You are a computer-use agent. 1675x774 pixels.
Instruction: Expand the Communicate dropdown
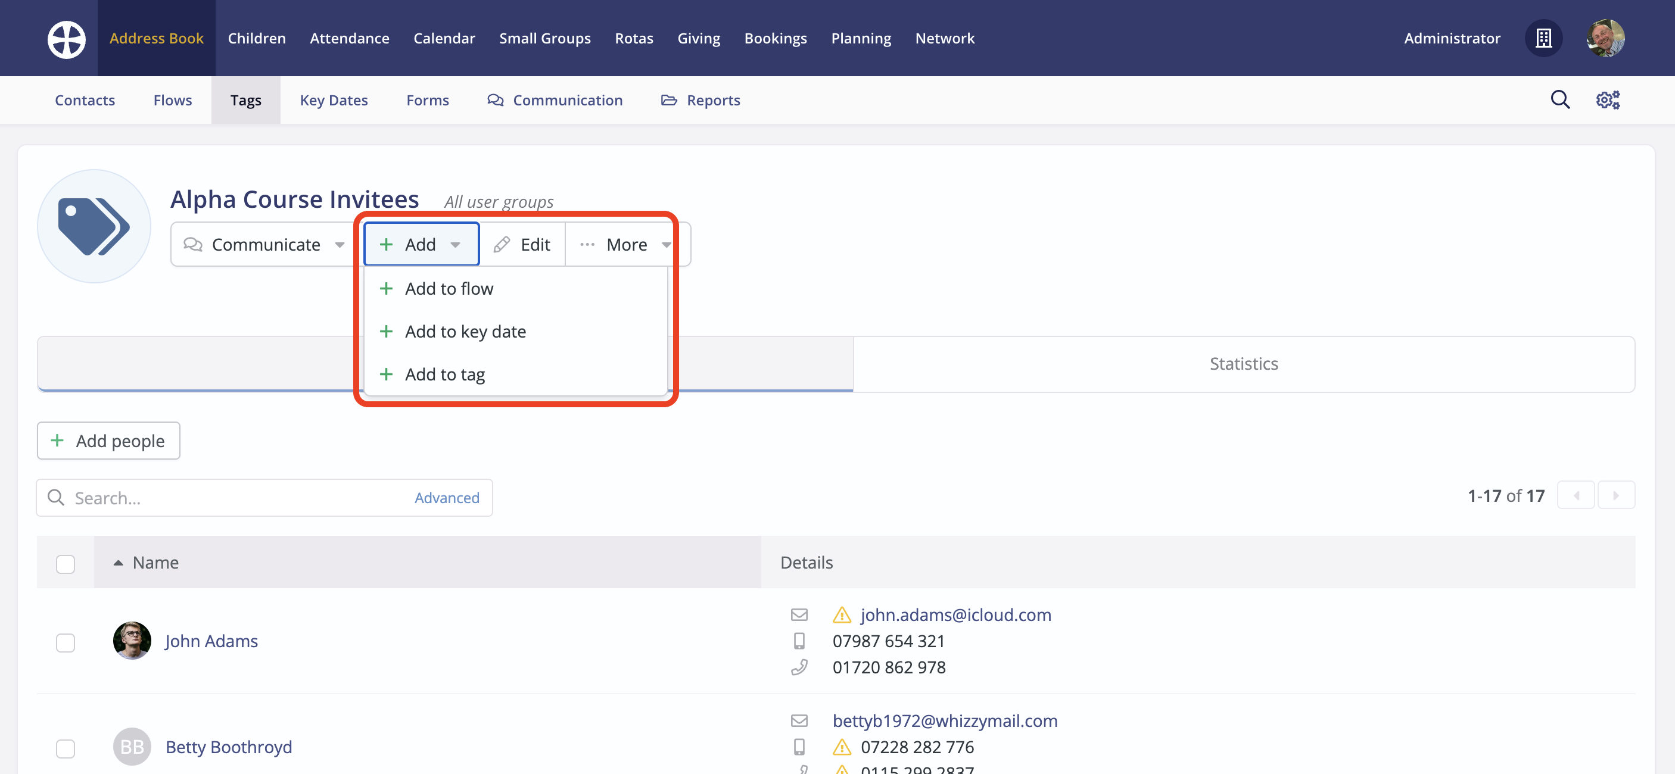click(264, 244)
